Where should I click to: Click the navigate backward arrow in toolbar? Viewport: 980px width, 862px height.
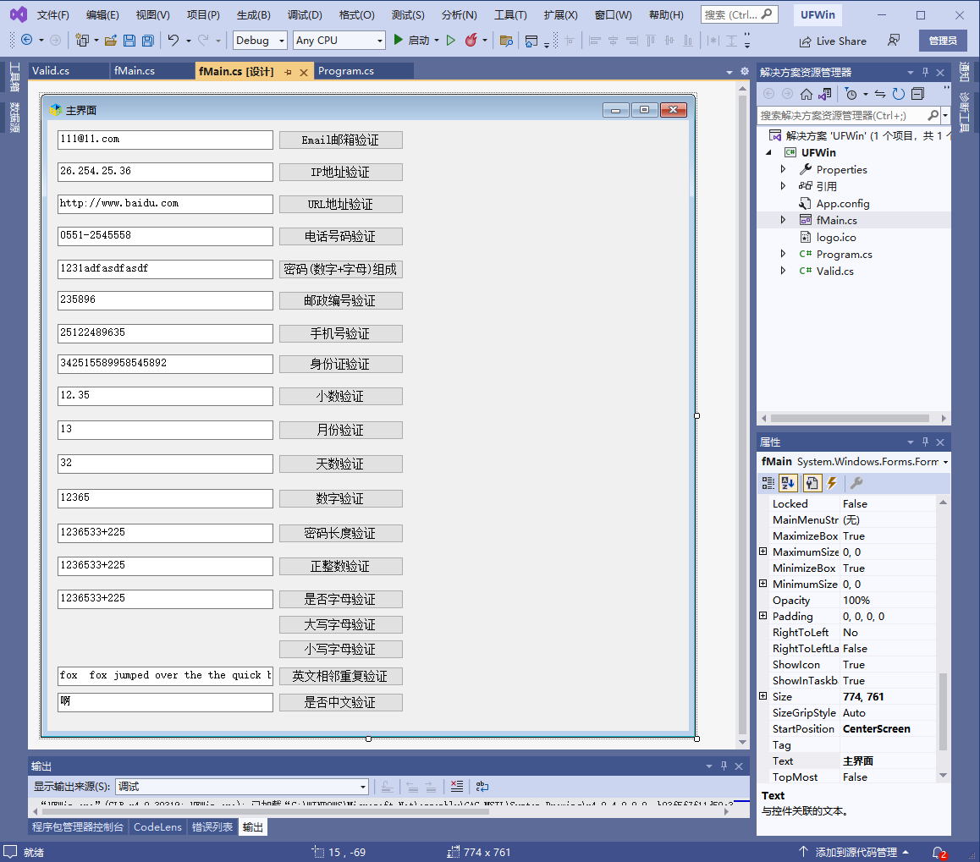pos(27,40)
